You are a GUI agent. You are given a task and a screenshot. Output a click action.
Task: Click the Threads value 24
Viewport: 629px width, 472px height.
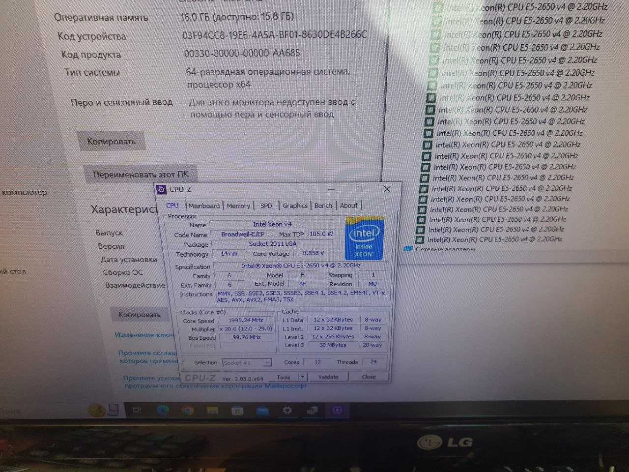pyautogui.click(x=373, y=362)
